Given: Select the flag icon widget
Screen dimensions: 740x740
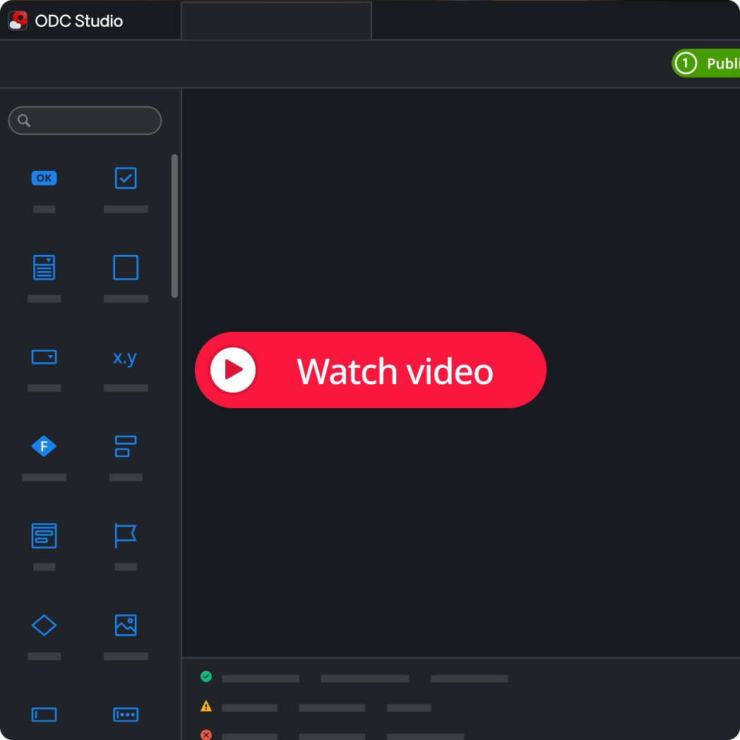Looking at the screenshot, I should click(x=126, y=536).
